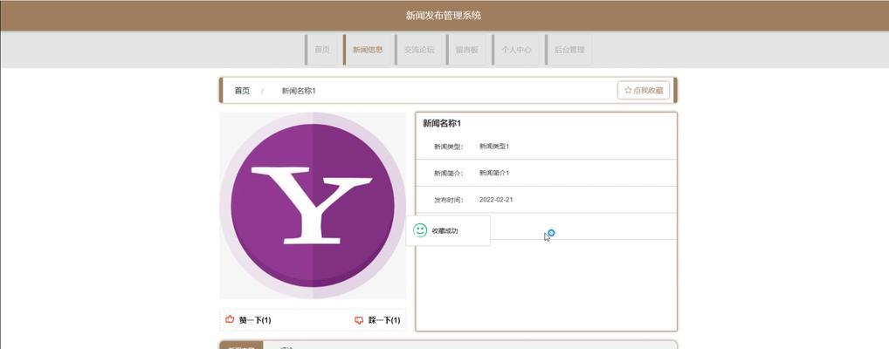This screenshot has height=349, width=889.
Task: Click the 新闻简介: label
Action: (449, 174)
